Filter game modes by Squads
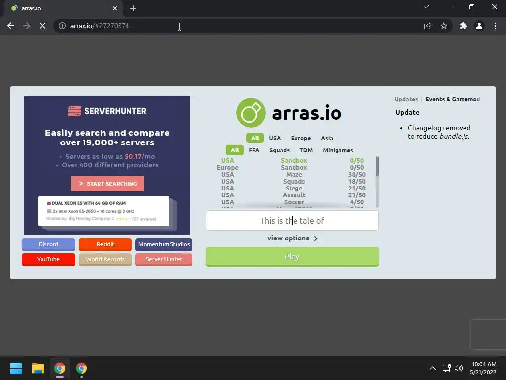Image resolution: width=506 pixels, height=380 pixels. 280,150
